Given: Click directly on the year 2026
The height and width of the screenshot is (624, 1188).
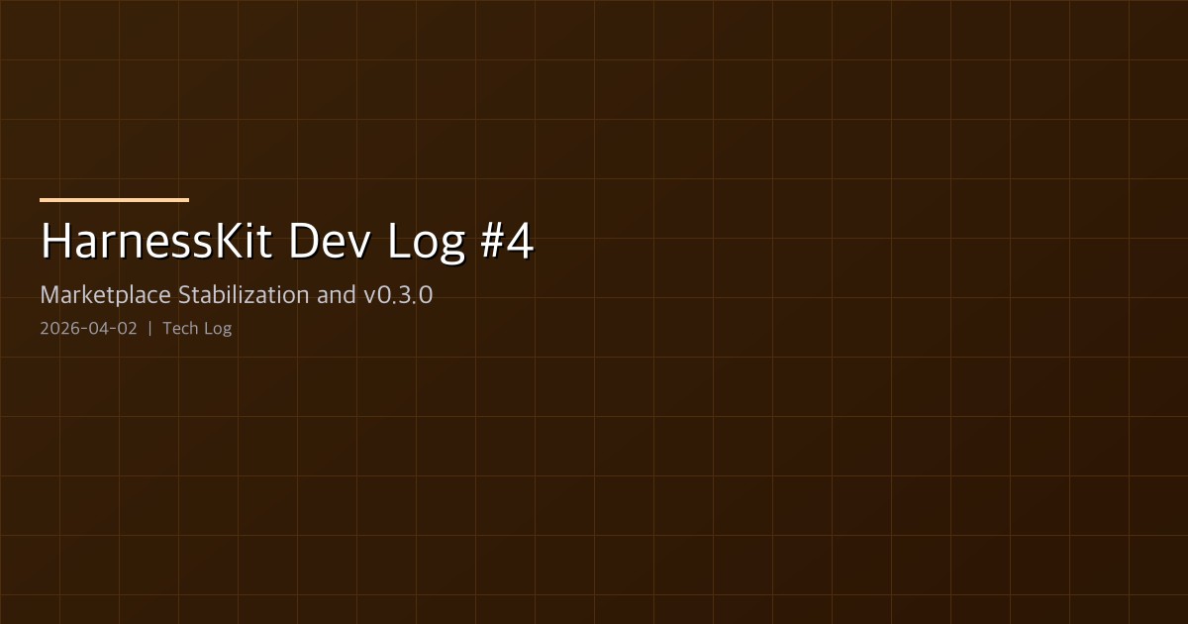Looking at the screenshot, I should click(x=57, y=328).
